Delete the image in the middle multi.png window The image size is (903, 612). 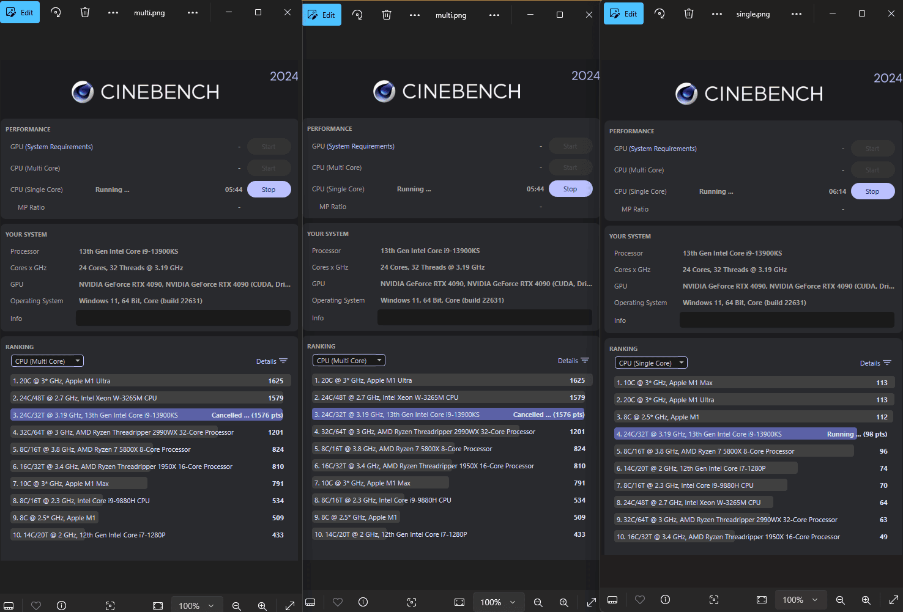click(x=387, y=15)
